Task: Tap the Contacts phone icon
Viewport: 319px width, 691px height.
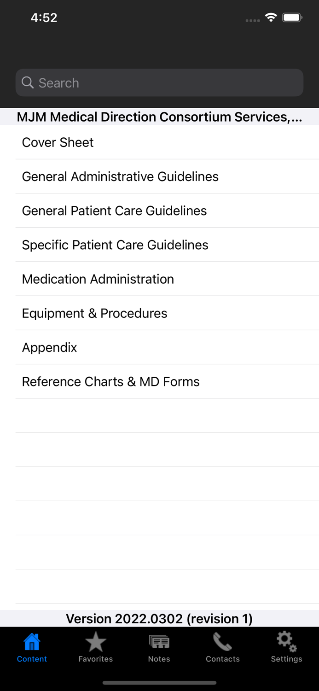Action: pos(222,641)
